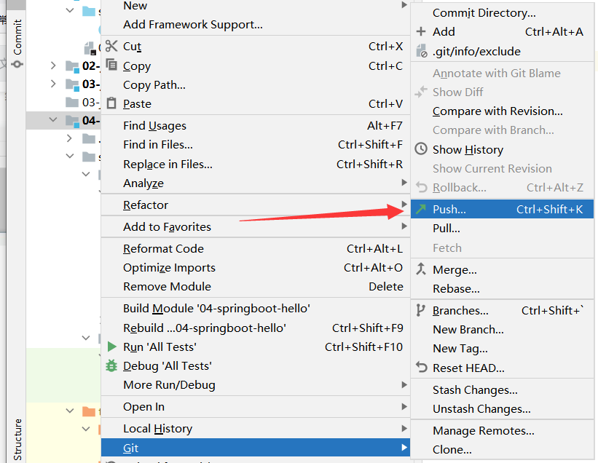Click the Debug bug icon
The width and height of the screenshot is (598, 463).
point(111,365)
